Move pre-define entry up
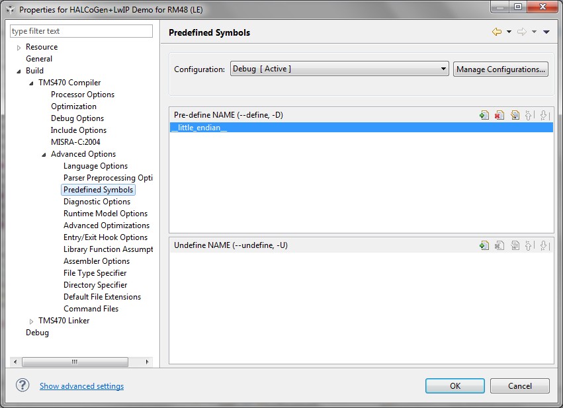The width and height of the screenshot is (563, 408). tap(529, 115)
